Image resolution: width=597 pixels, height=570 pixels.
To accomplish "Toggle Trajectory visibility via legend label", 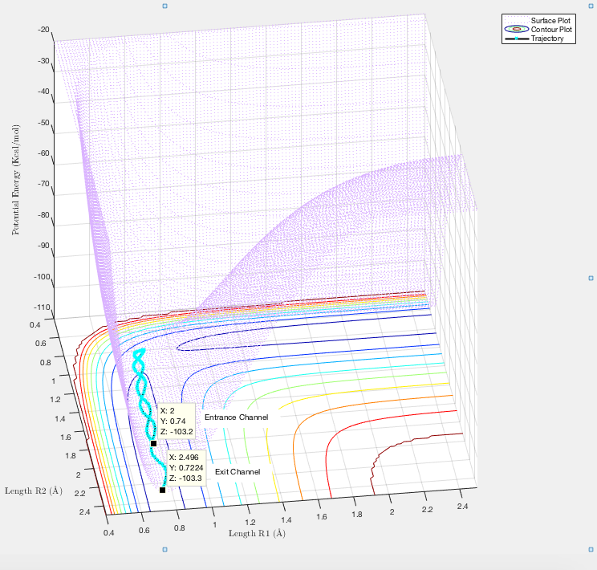I will tap(548, 39).
